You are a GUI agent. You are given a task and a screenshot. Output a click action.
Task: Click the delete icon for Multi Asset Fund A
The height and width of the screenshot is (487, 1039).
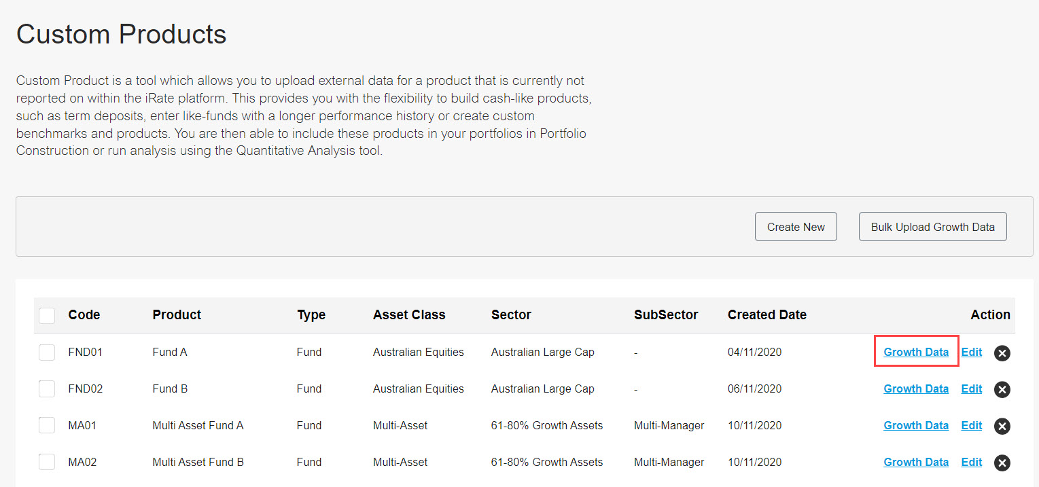[1002, 426]
